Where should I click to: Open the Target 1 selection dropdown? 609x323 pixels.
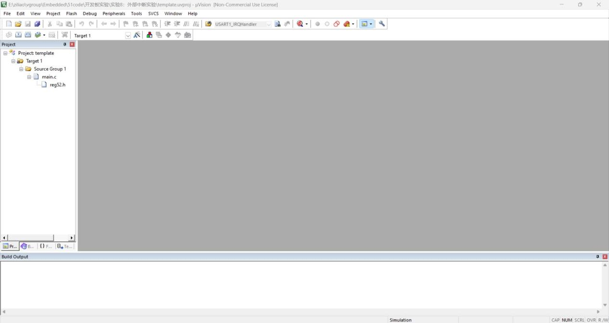pos(128,36)
